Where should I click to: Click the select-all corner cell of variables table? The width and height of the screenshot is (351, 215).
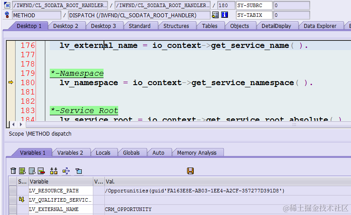(x=13, y=181)
